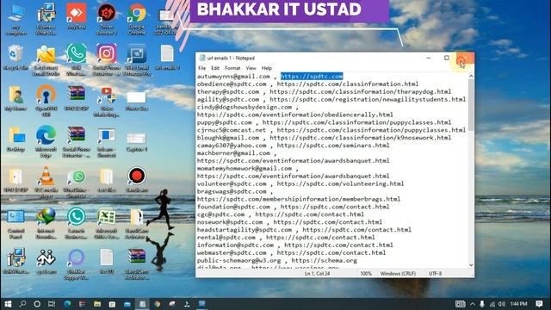Open Task View on the taskbar
This screenshot has height=310, width=551.
tap(52, 304)
